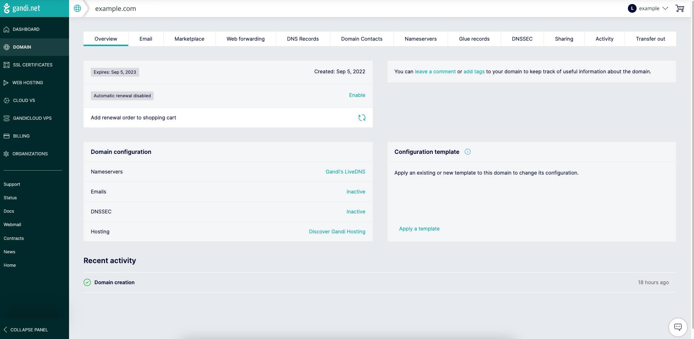Select the DNS Records tab
Viewport: 694px width, 339px height.
point(303,39)
